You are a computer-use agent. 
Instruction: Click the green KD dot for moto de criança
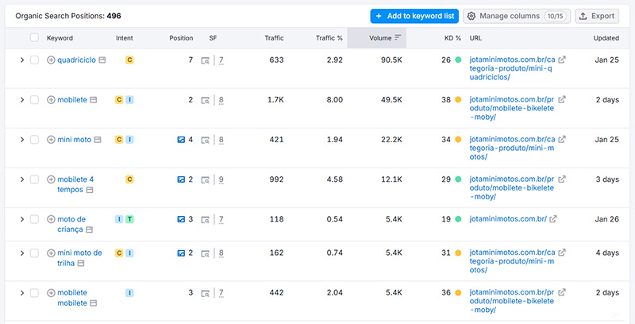tap(458, 219)
